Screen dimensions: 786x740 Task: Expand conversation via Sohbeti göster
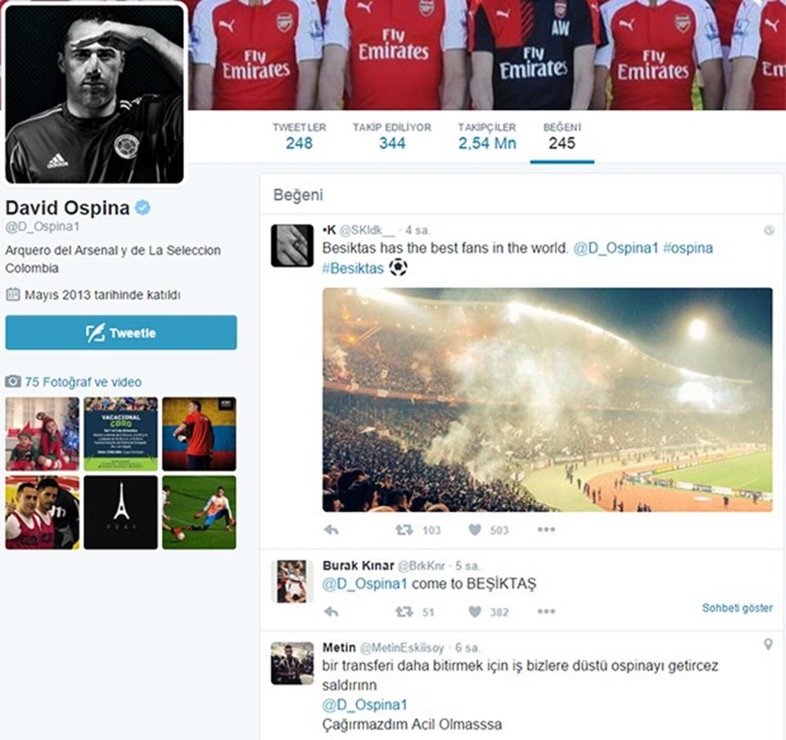[x=737, y=608]
